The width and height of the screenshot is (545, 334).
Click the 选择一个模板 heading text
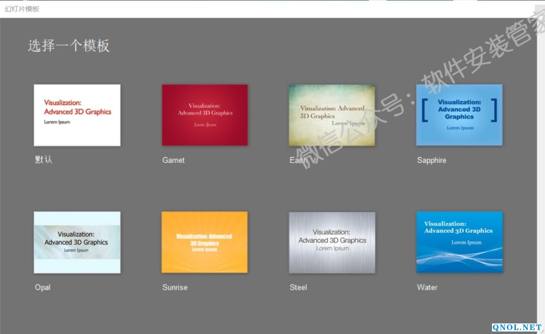(x=69, y=46)
